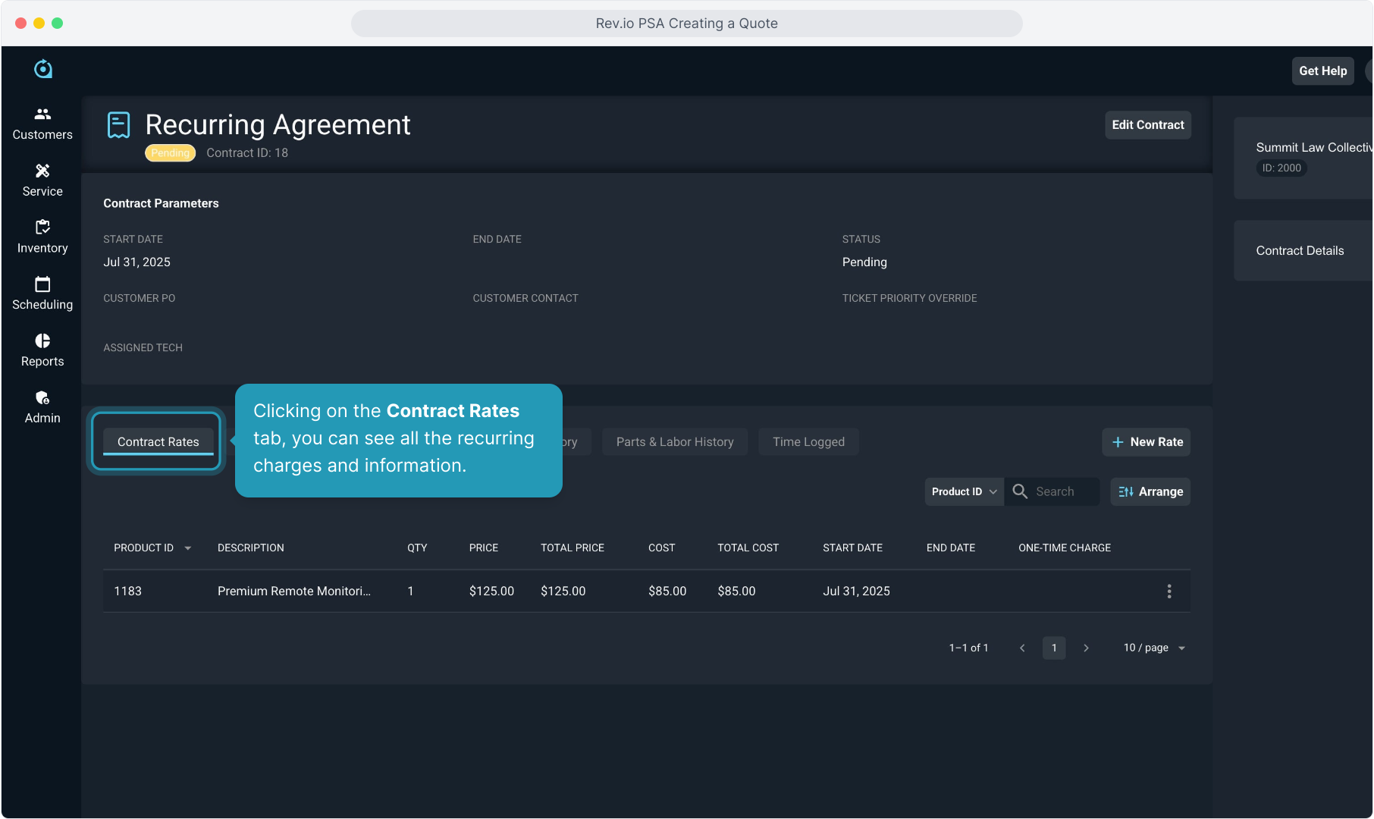This screenshot has width=1374, height=819.
Task: Switch to Parts & Labor History tab
Action: [x=674, y=441]
